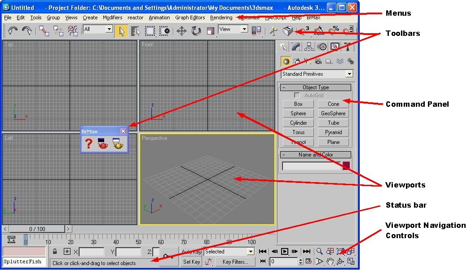This screenshot has height=270, width=467.
Task: Open the mini curve editor icon beside trackbar
Action: click(x=11, y=240)
